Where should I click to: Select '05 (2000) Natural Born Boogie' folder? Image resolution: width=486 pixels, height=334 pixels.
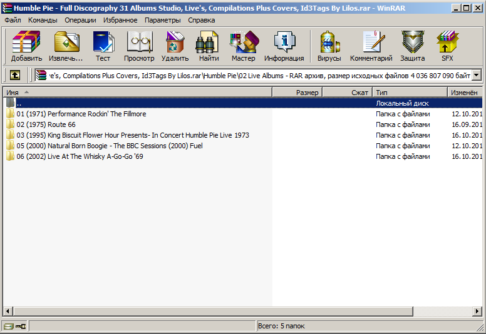(x=110, y=146)
